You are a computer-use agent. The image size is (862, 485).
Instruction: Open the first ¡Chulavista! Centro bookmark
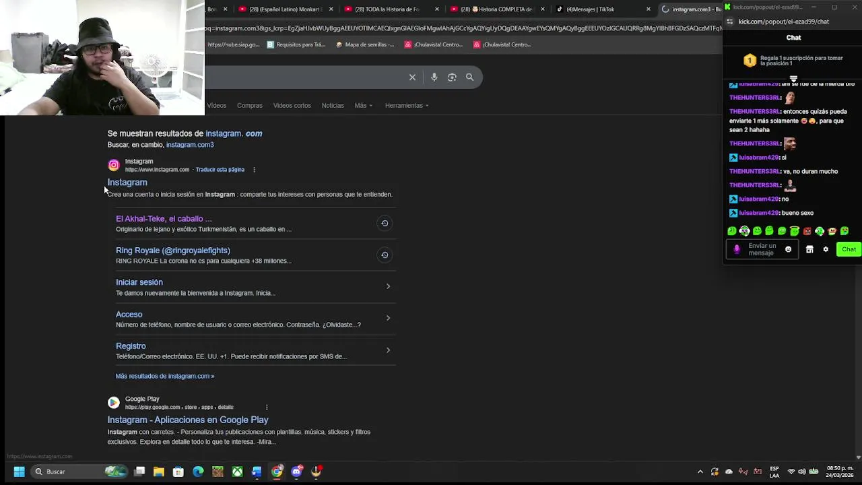(434, 44)
